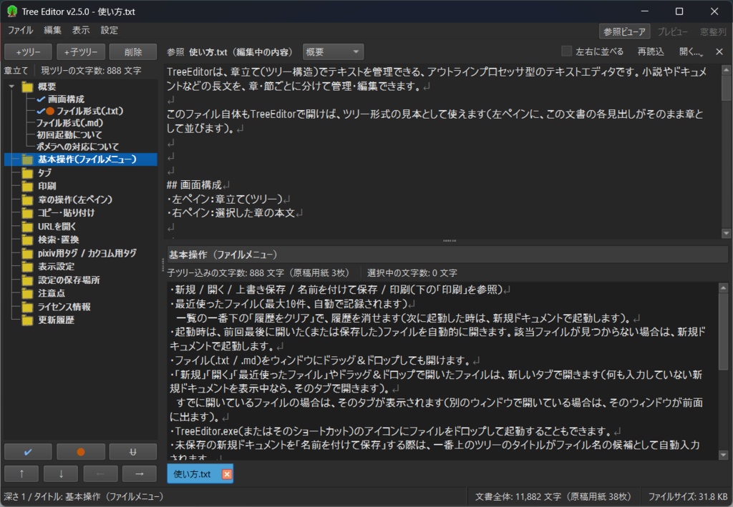Screen dimensions: 733x507
Task: Click the right arrow indent button
Action: (x=140, y=473)
